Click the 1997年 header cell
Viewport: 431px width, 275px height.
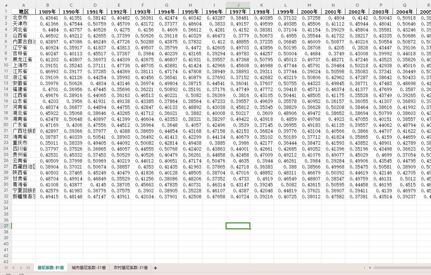[x=238, y=12]
